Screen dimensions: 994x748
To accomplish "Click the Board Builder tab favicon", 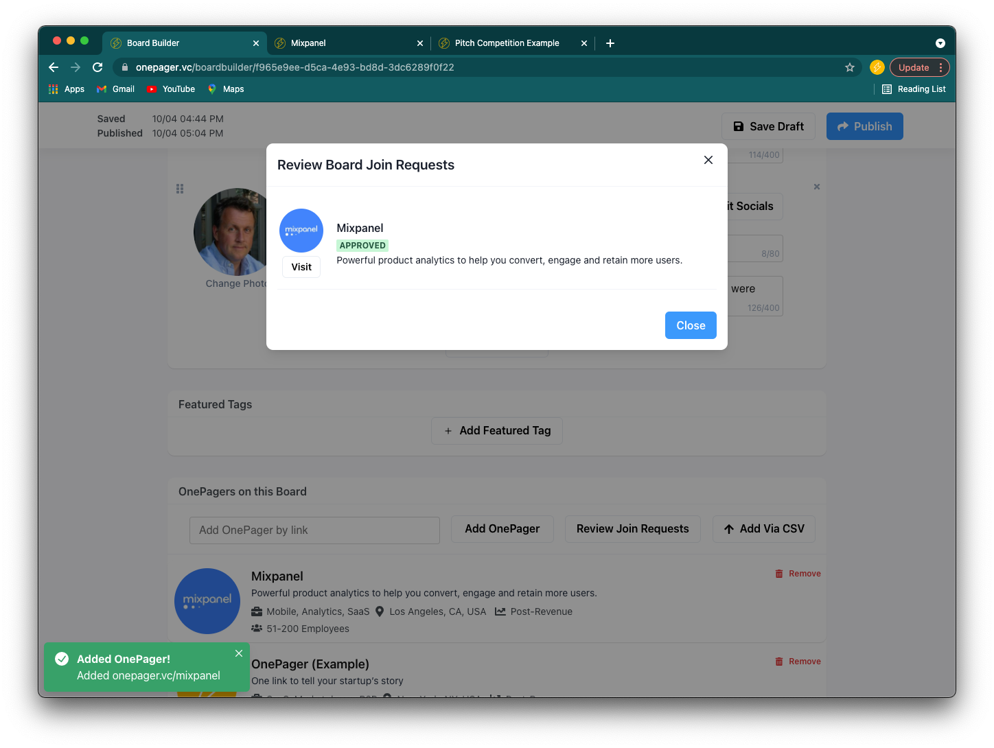I will pyautogui.click(x=116, y=43).
